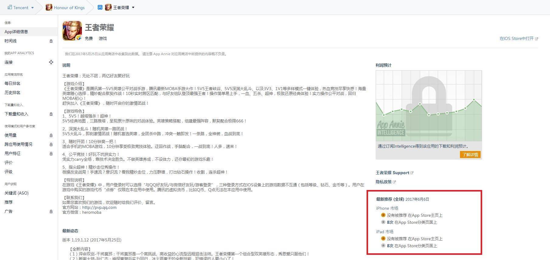Open 推荐 in the sidebar
550x260 pixels.
[9, 202]
